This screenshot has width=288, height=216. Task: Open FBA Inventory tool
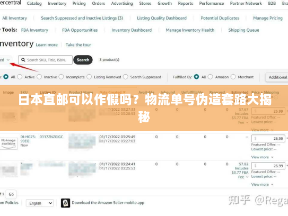pos(34,30)
